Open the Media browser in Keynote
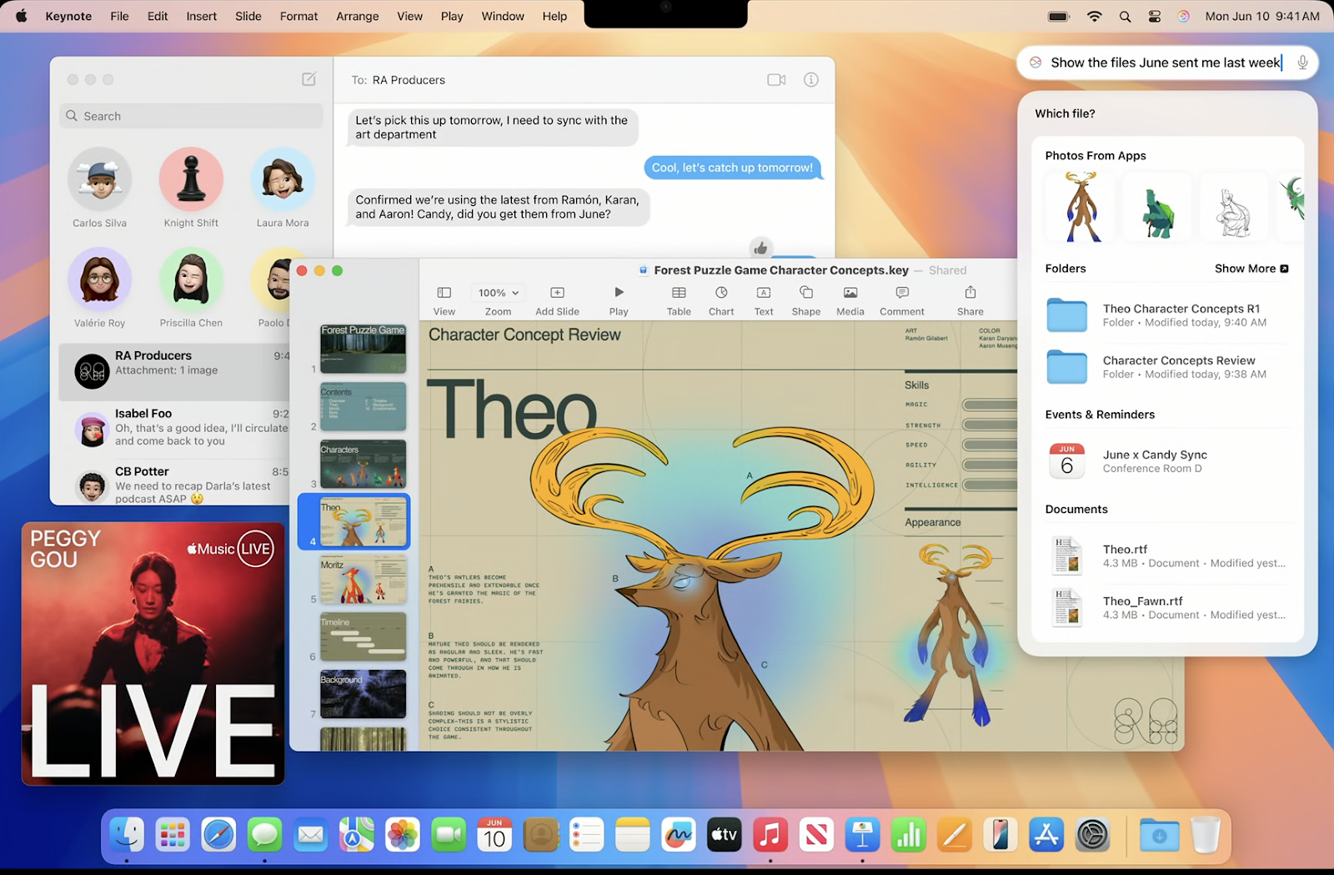 [850, 298]
